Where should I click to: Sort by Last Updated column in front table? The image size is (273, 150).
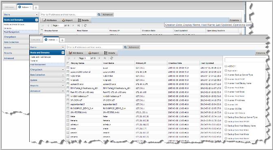click(207, 63)
